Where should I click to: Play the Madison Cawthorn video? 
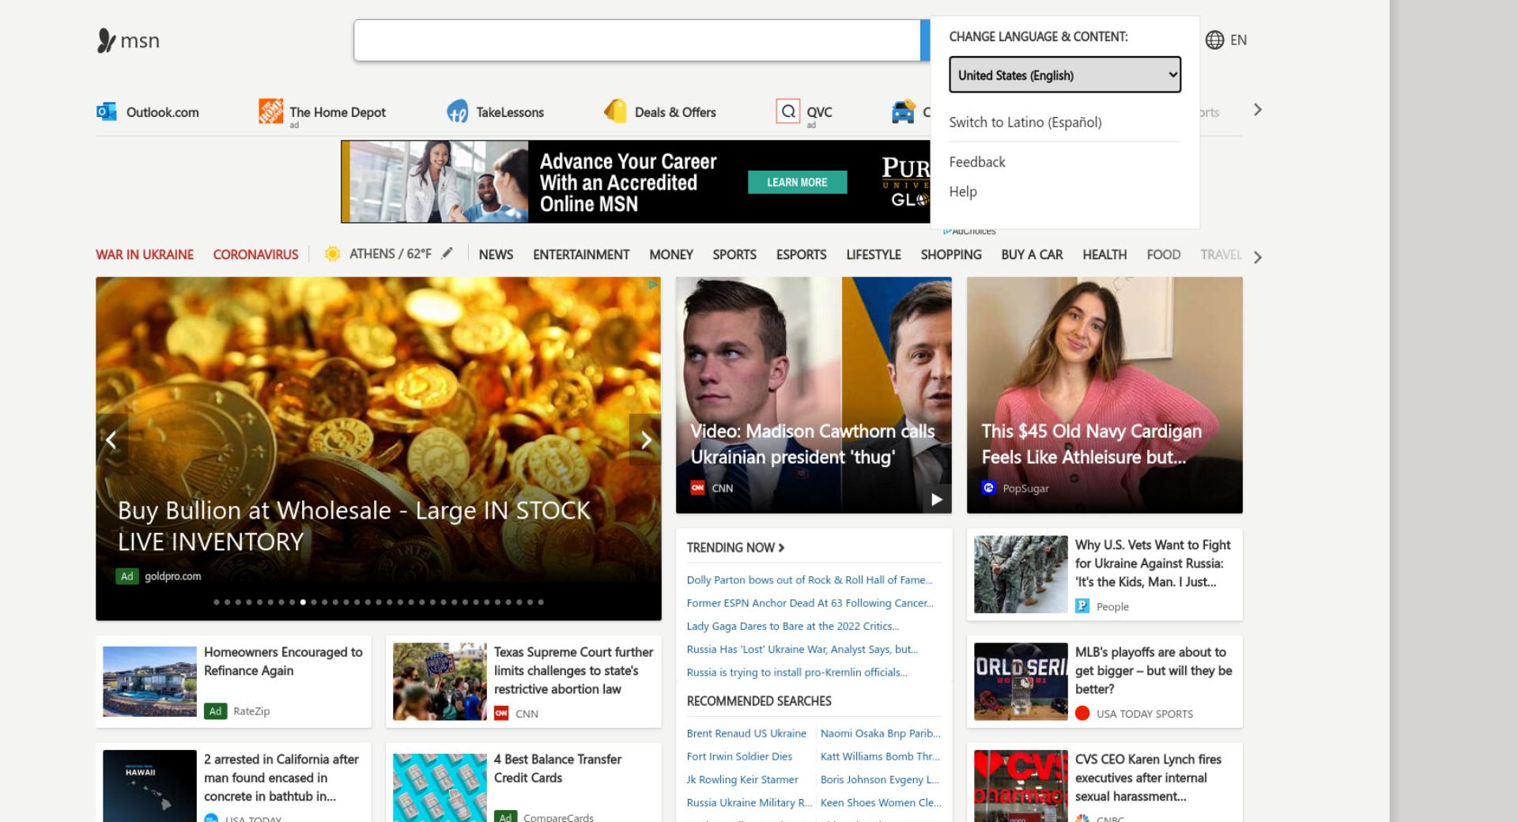937,499
